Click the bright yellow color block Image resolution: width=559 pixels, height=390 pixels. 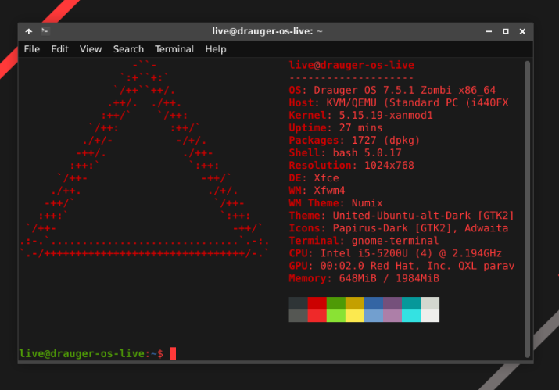pyautogui.click(x=354, y=316)
